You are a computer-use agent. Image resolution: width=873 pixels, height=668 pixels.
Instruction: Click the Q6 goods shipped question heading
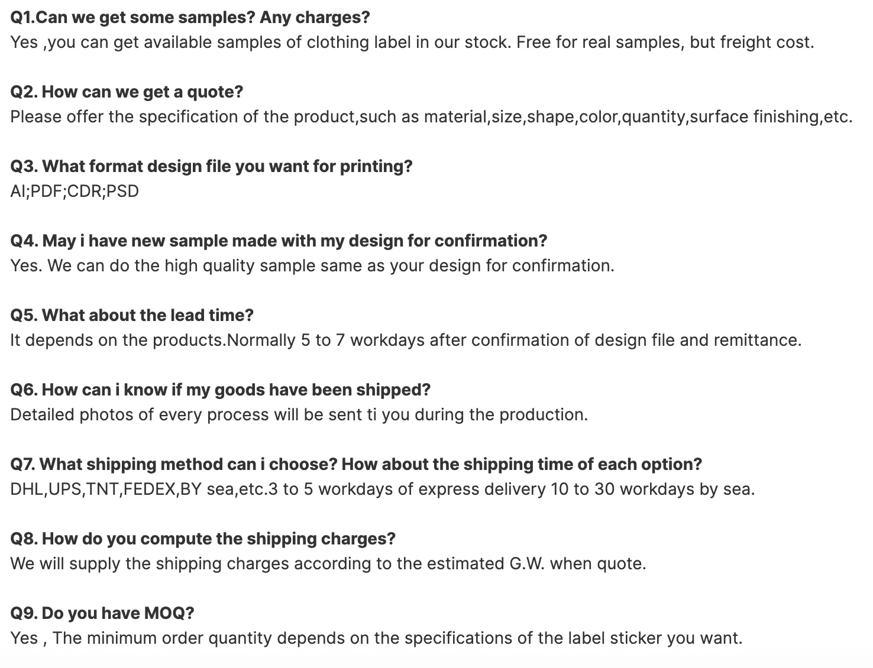coord(220,390)
